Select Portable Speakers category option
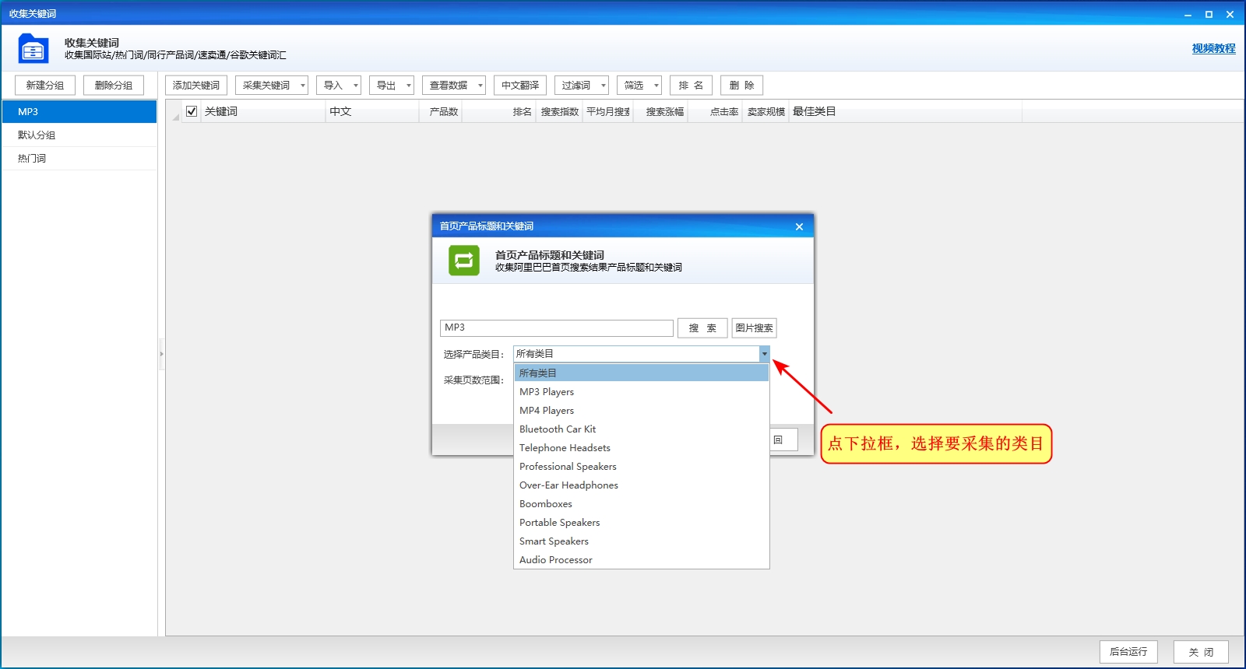This screenshot has width=1246, height=669. tap(642, 523)
